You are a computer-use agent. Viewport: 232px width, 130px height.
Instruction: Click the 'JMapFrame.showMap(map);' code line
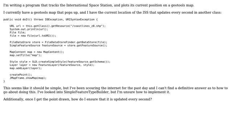(28, 78)
